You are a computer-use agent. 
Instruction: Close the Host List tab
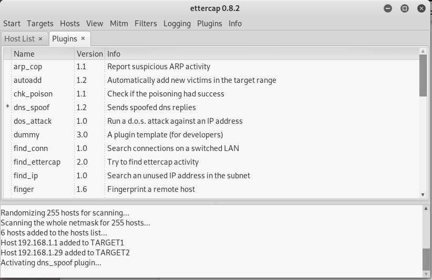(x=40, y=39)
